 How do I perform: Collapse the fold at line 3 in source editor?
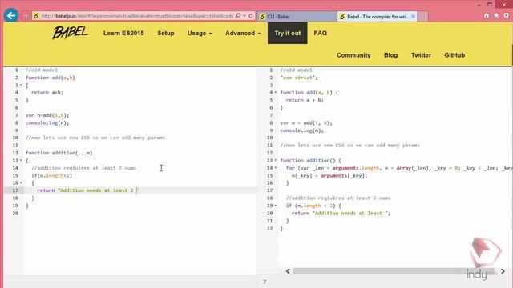click(22, 86)
